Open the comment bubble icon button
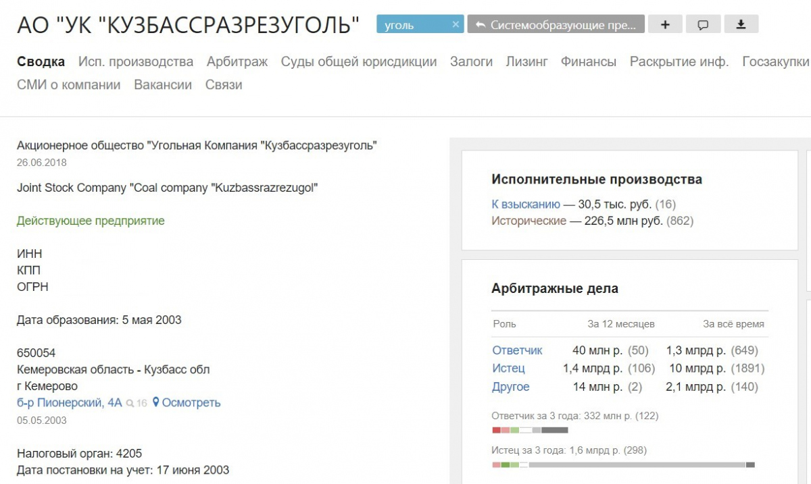Image resolution: width=811 pixels, height=484 pixels. [703, 24]
